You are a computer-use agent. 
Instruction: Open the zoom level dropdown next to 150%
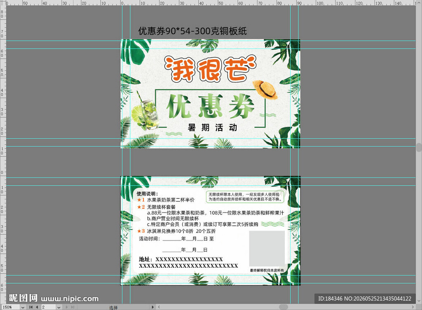point(23,307)
